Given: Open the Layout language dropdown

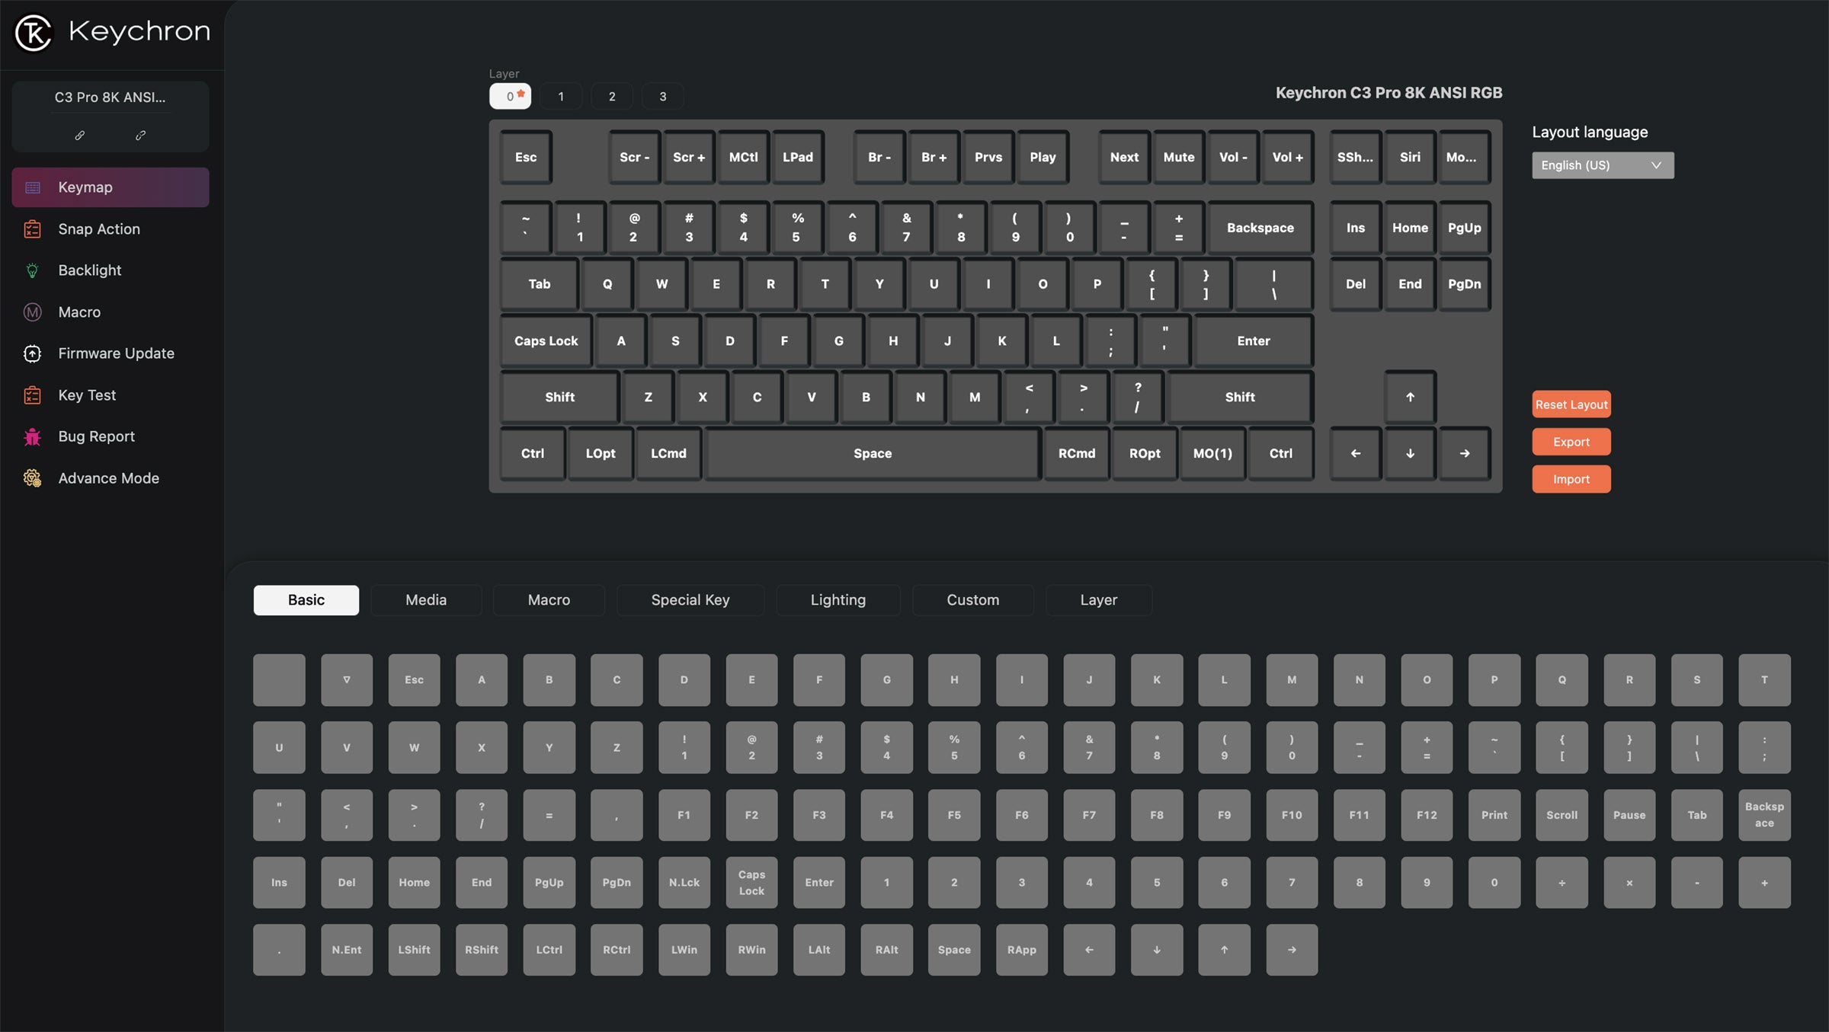Looking at the screenshot, I should pos(1603,165).
